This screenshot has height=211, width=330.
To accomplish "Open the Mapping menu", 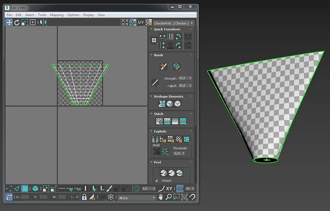I will pyautogui.click(x=56, y=15).
